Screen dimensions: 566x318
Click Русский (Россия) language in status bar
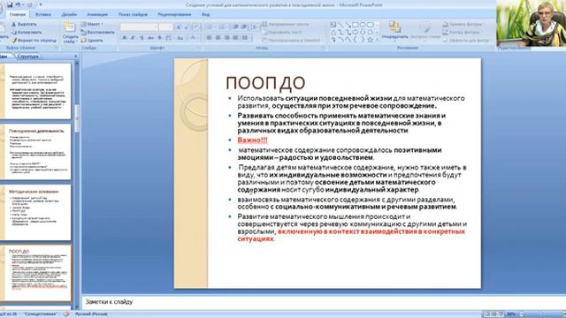pos(91,314)
